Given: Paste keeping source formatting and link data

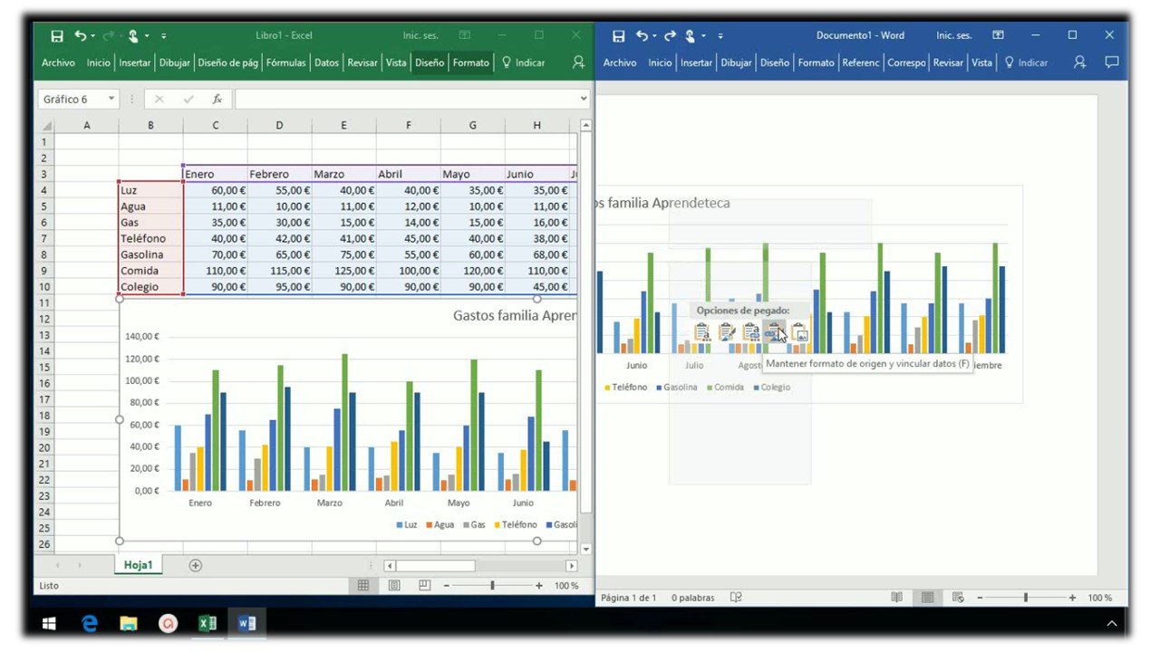Looking at the screenshot, I should pos(774,332).
